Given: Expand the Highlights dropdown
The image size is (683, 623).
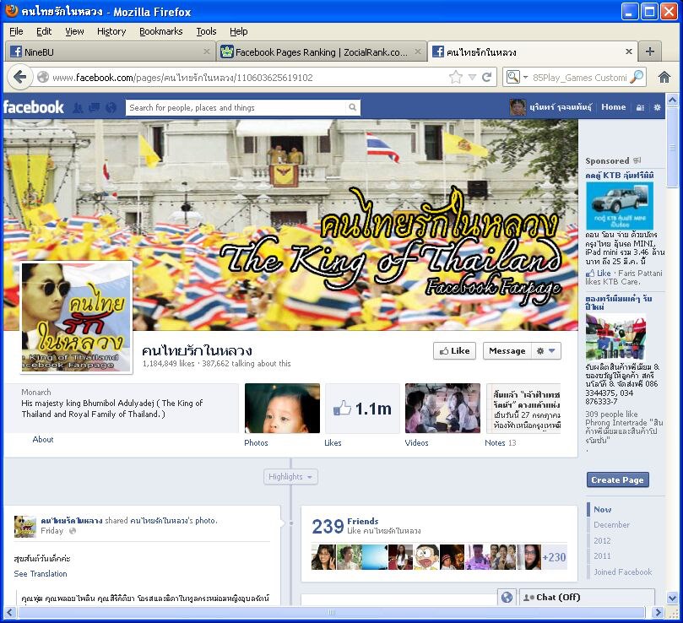Looking at the screenshot, I should point(290,477).
